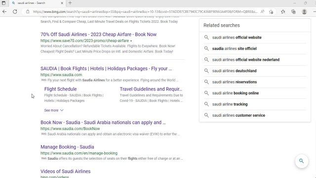Click the address bar URL

pyautogui.click(x=145, y=12)
